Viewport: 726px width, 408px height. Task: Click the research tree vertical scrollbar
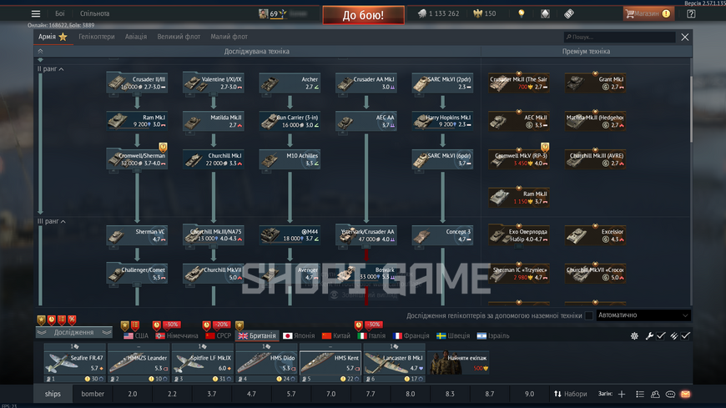[691, 108]
